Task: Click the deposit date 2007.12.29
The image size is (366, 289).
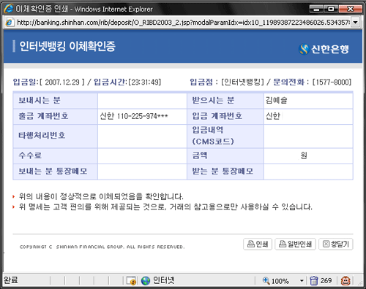Action: click(x=62, y=82)
